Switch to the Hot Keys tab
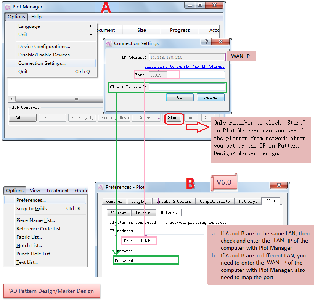This screenshot has width=315, height=302. [248, 201]
